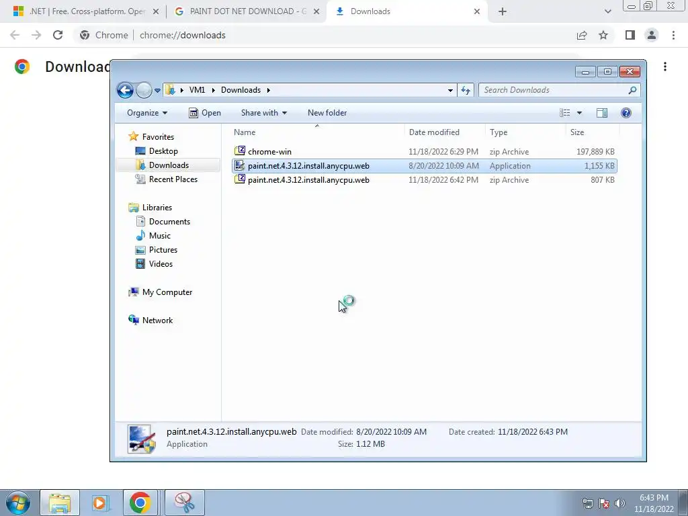688x516 pixels.
Task: Open the Organize menu
Action: (147, 113)
